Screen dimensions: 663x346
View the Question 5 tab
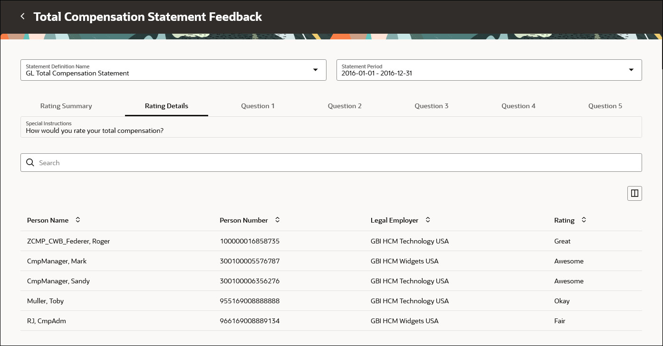click(x=605, y=106)
